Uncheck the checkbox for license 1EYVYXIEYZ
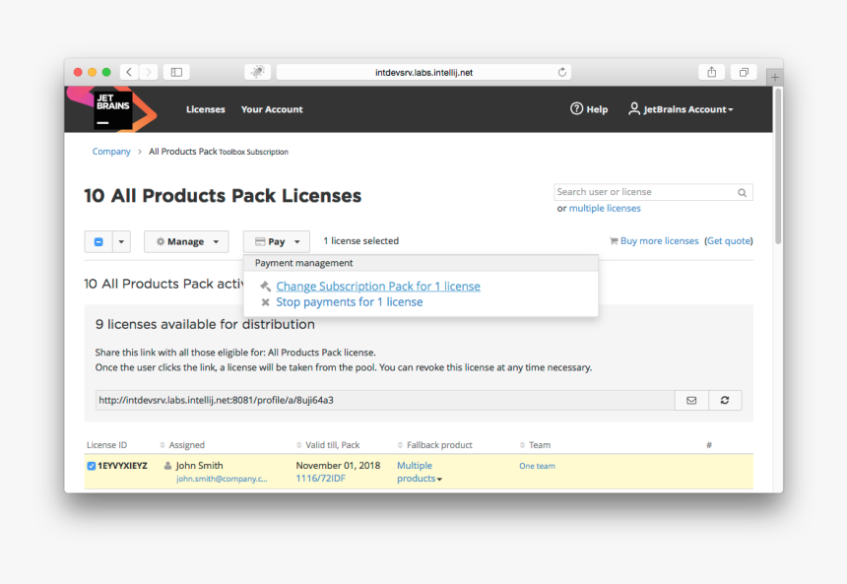This screenshot has width=847, height=584. [x=91, y=466]
